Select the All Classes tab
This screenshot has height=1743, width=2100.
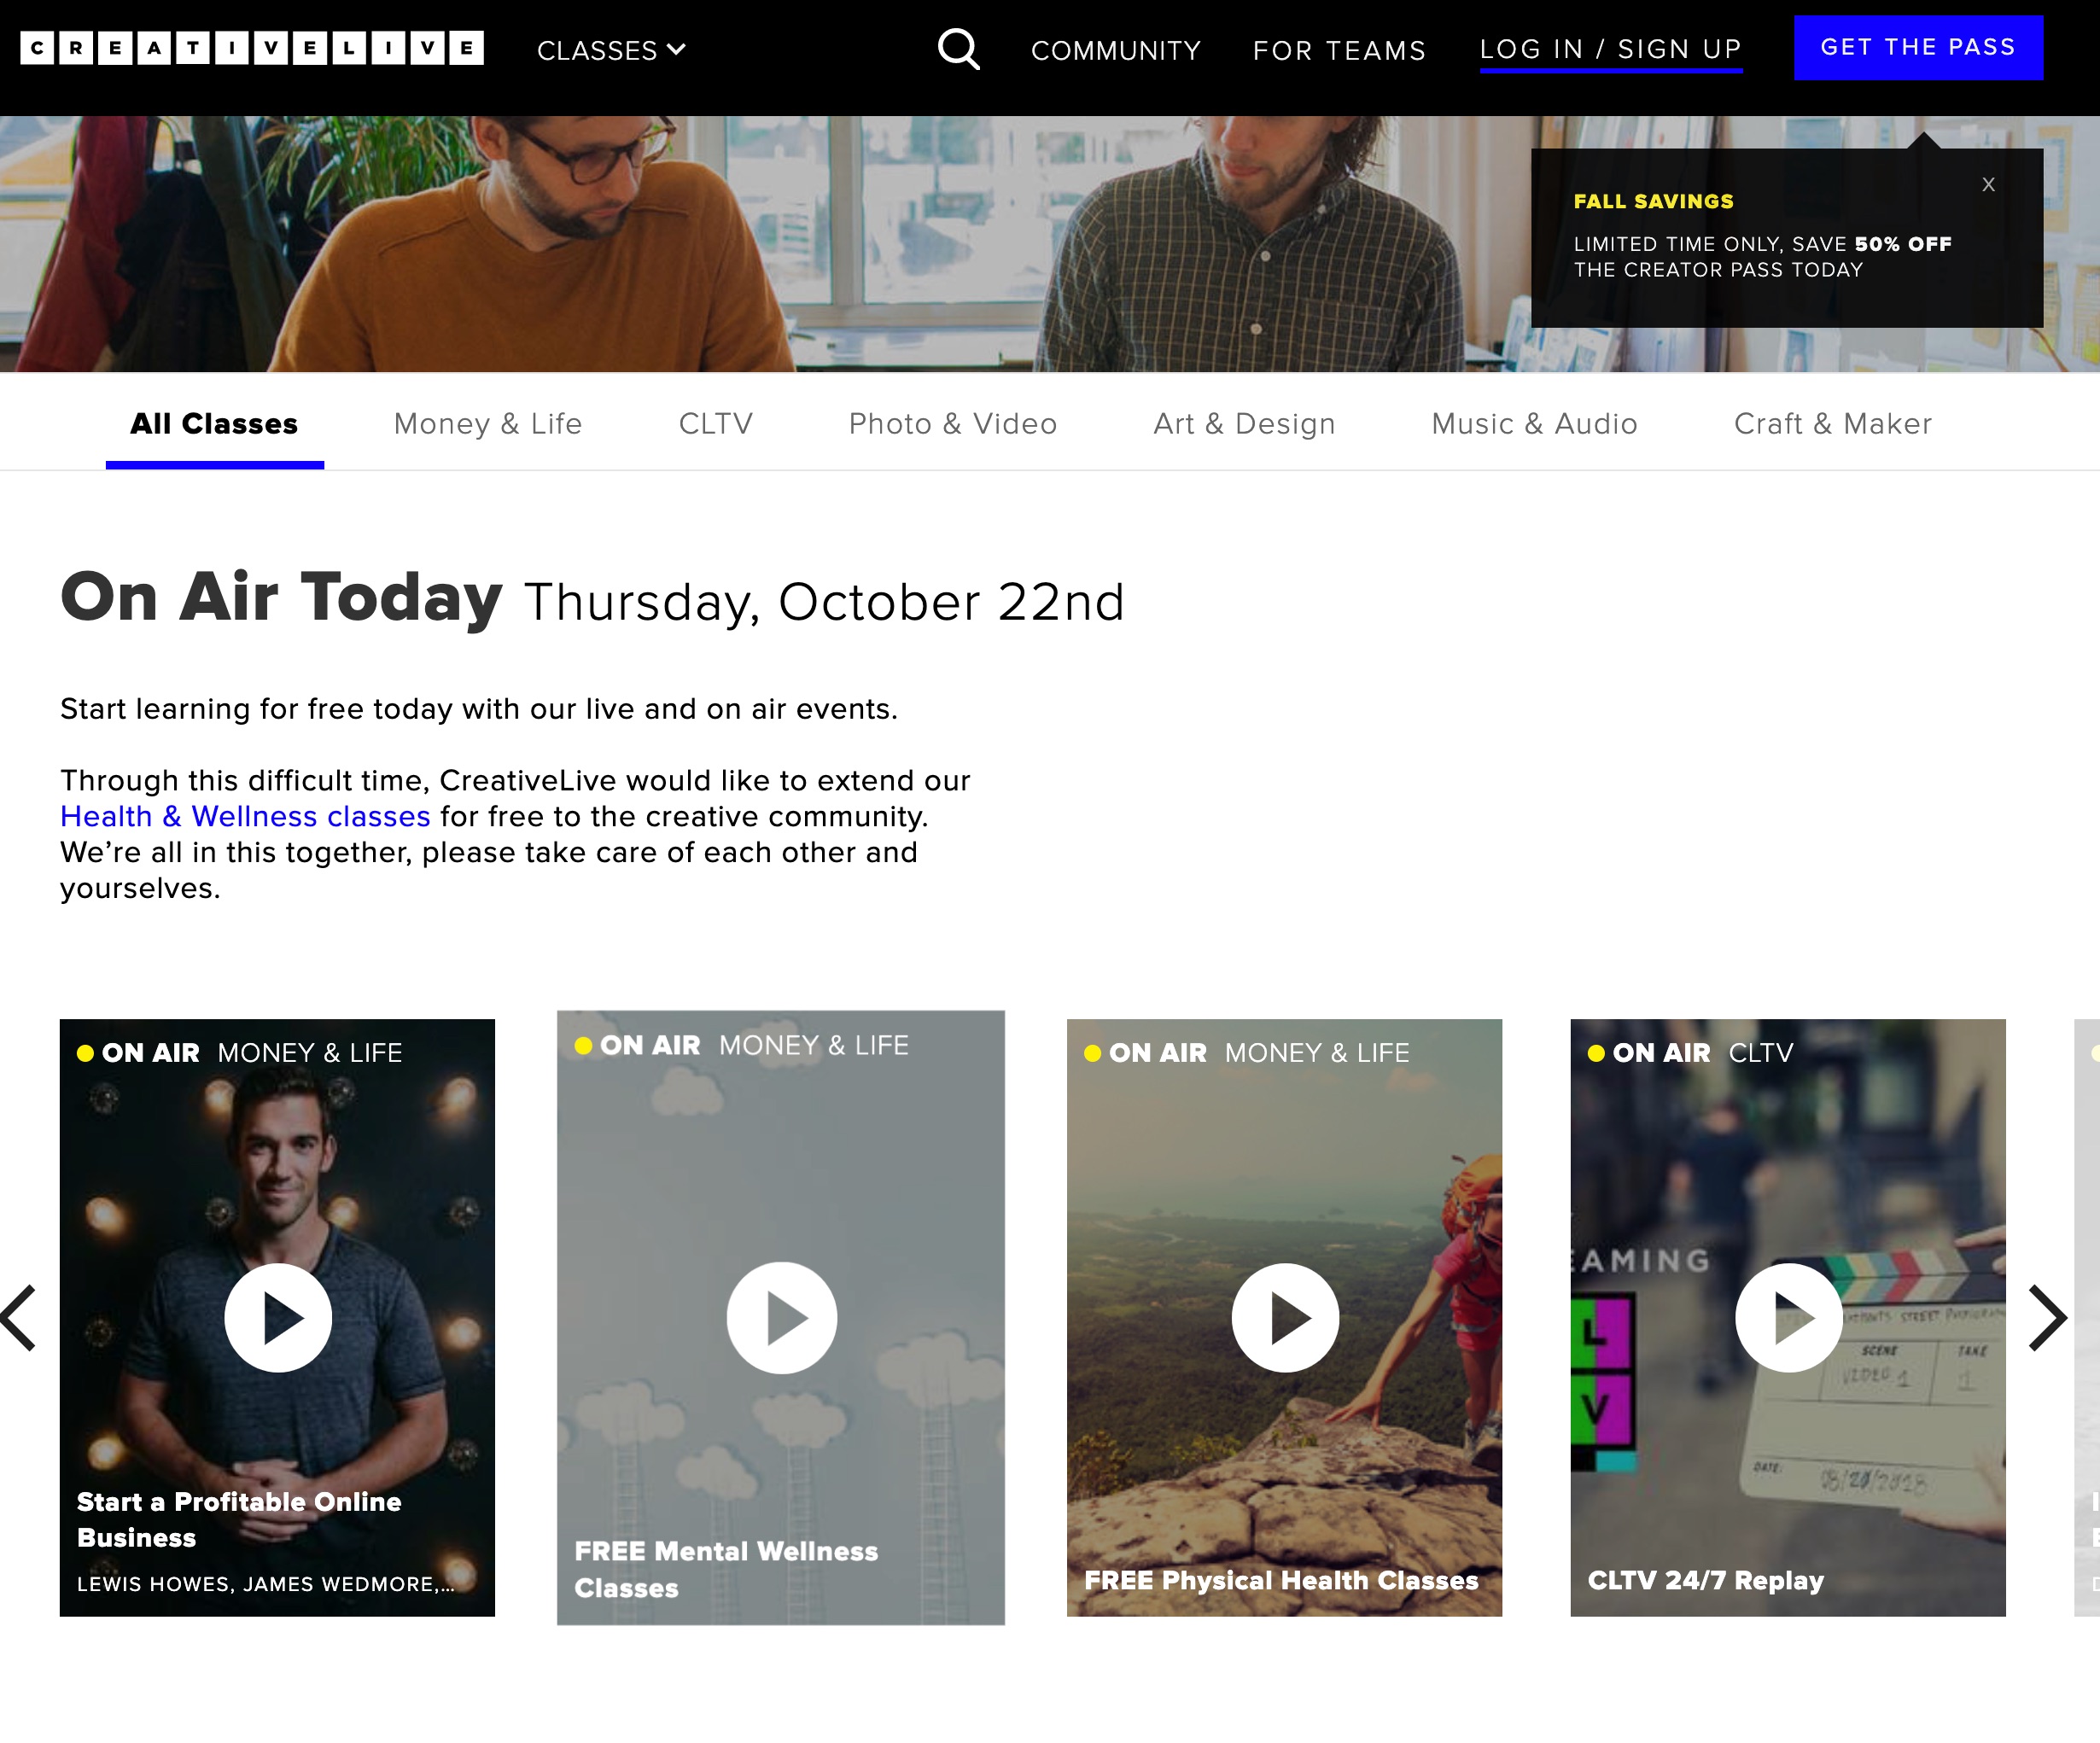coord(213,424)
